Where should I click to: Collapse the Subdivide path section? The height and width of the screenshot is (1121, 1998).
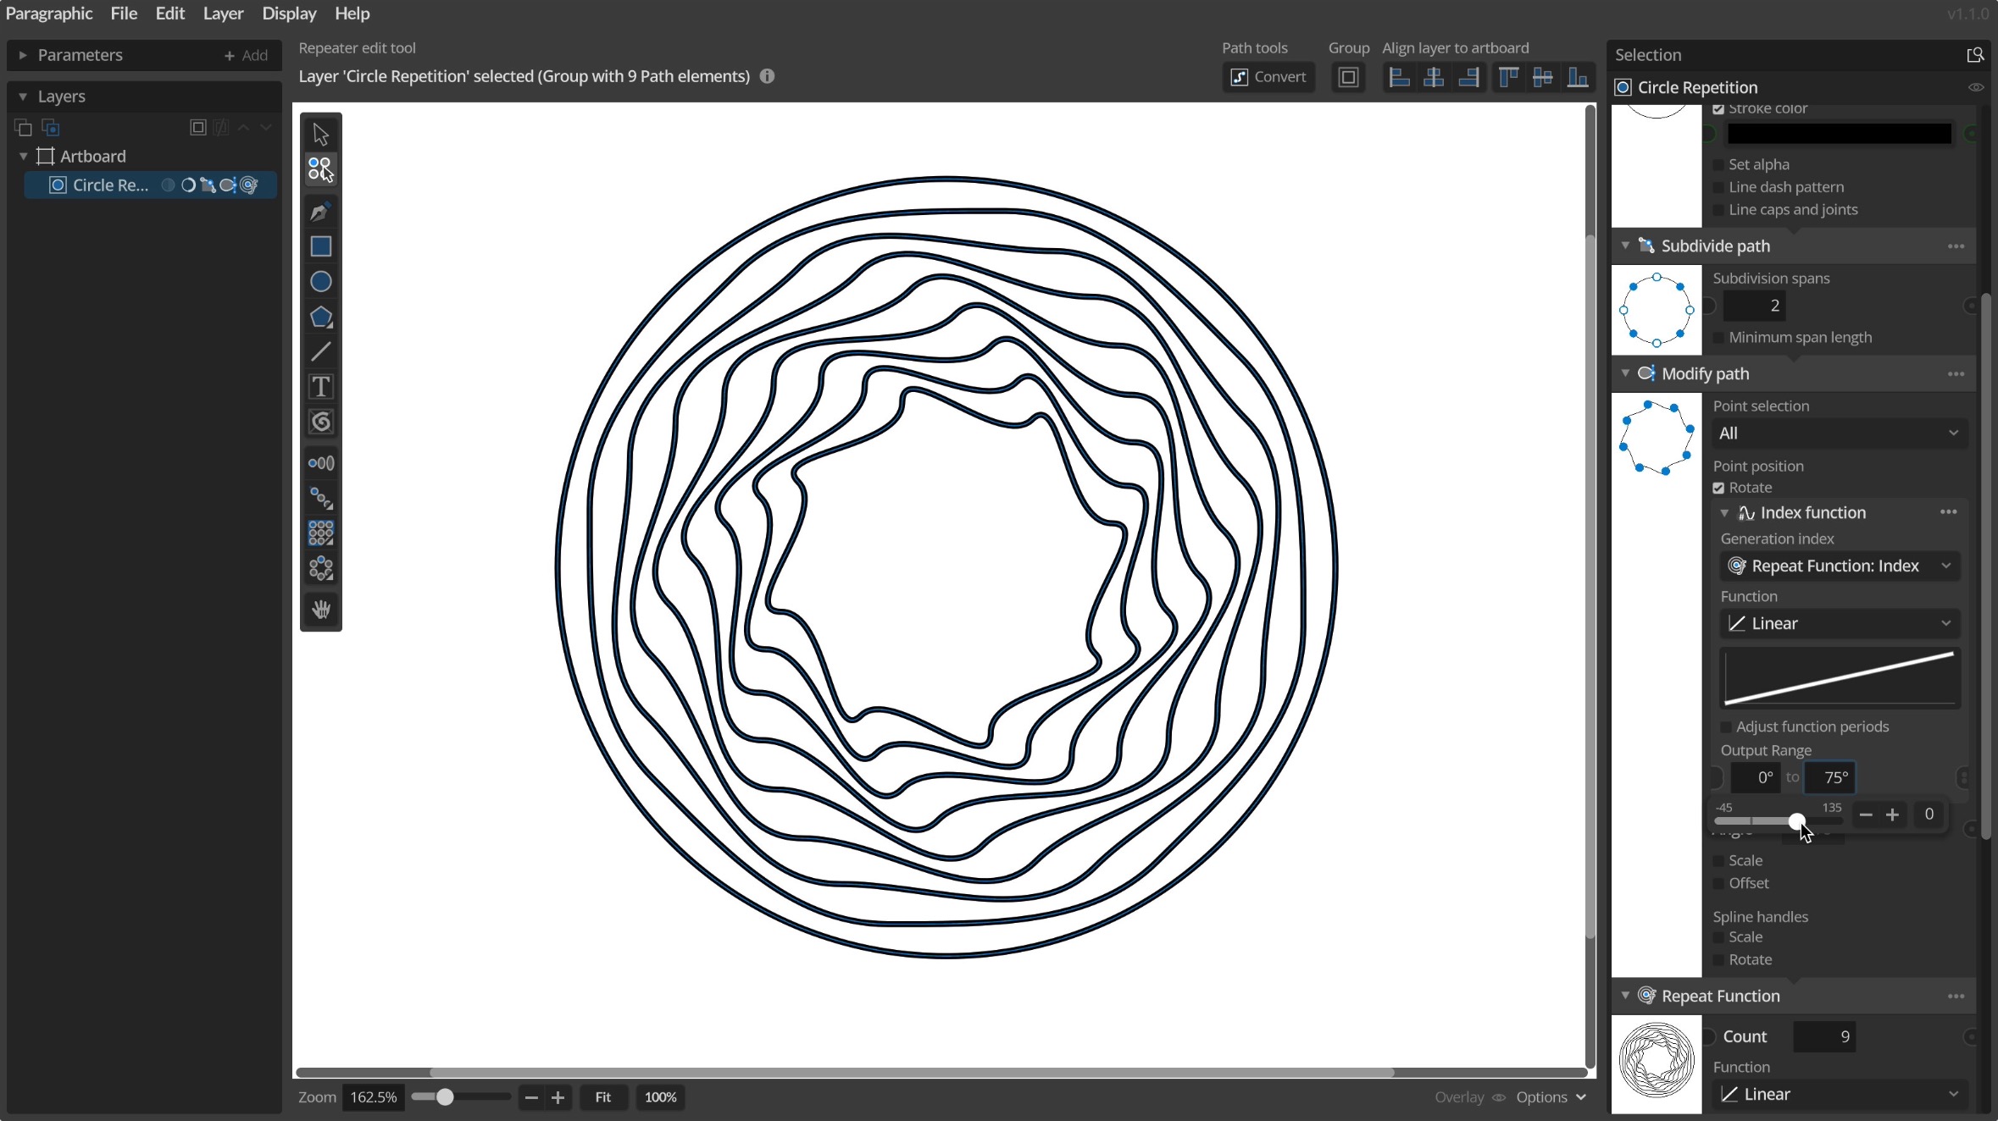coord(1625,246)
